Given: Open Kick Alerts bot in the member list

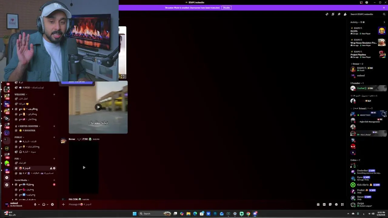Looking at the screenshot, I should point(368,185).
